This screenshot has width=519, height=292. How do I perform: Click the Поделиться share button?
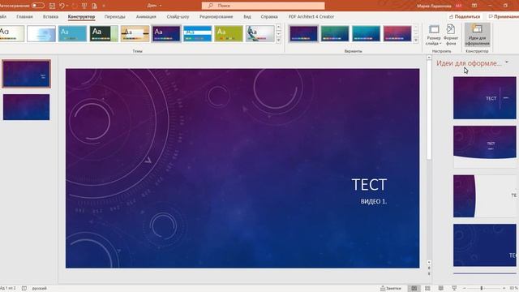click(x=465, y=16)
